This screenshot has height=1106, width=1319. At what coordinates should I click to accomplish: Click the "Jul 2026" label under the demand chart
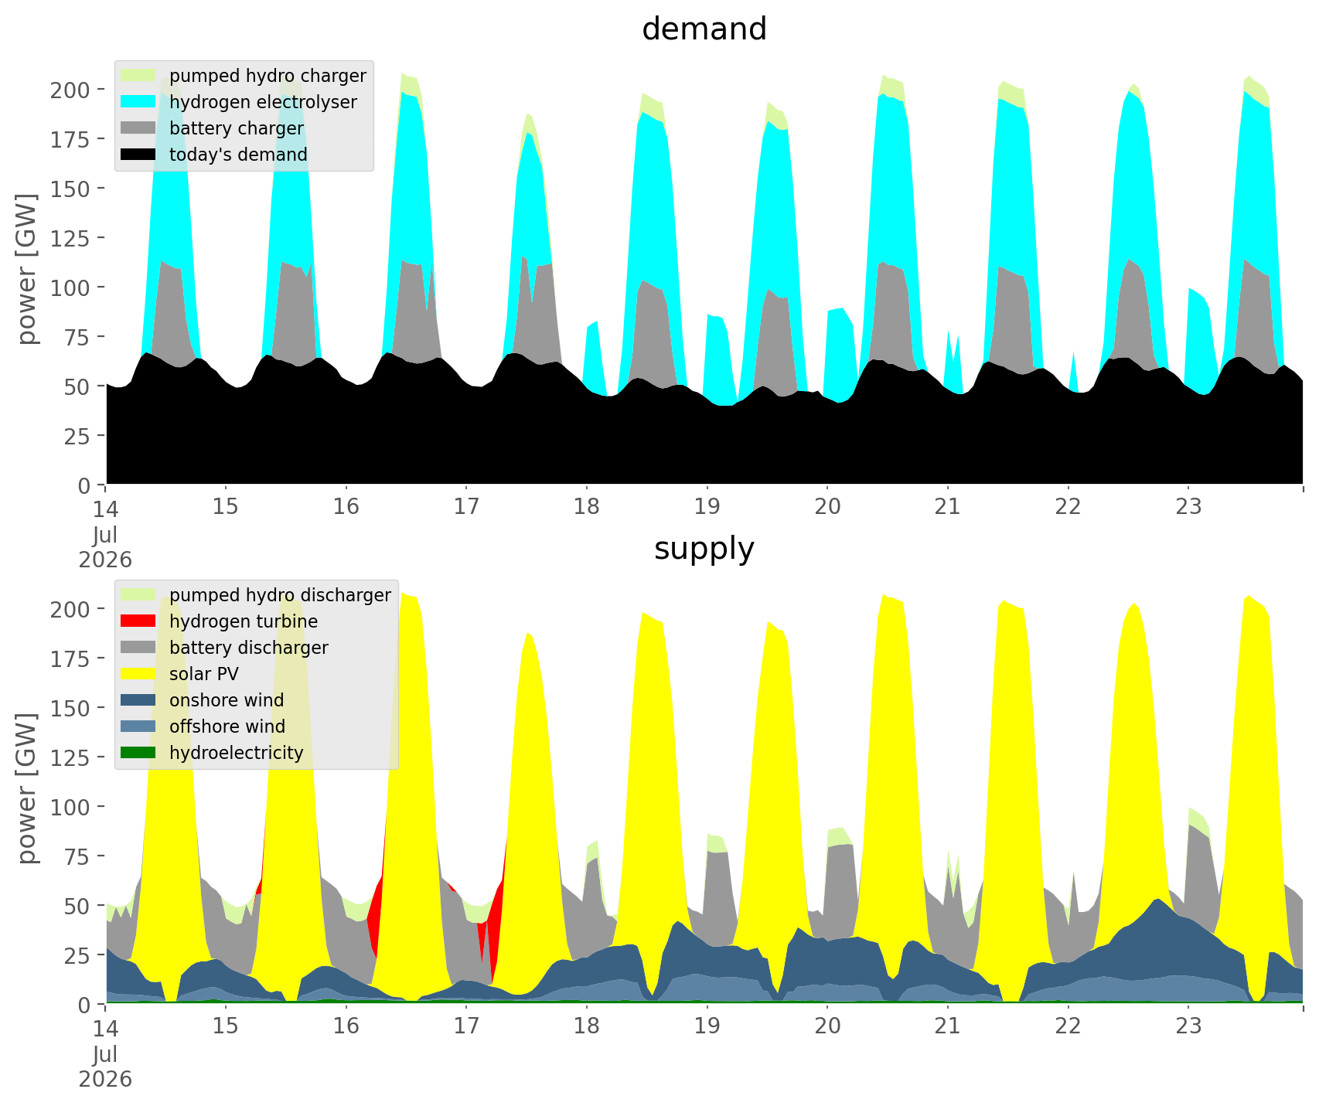pyautogui.click(x=105, y=547)
